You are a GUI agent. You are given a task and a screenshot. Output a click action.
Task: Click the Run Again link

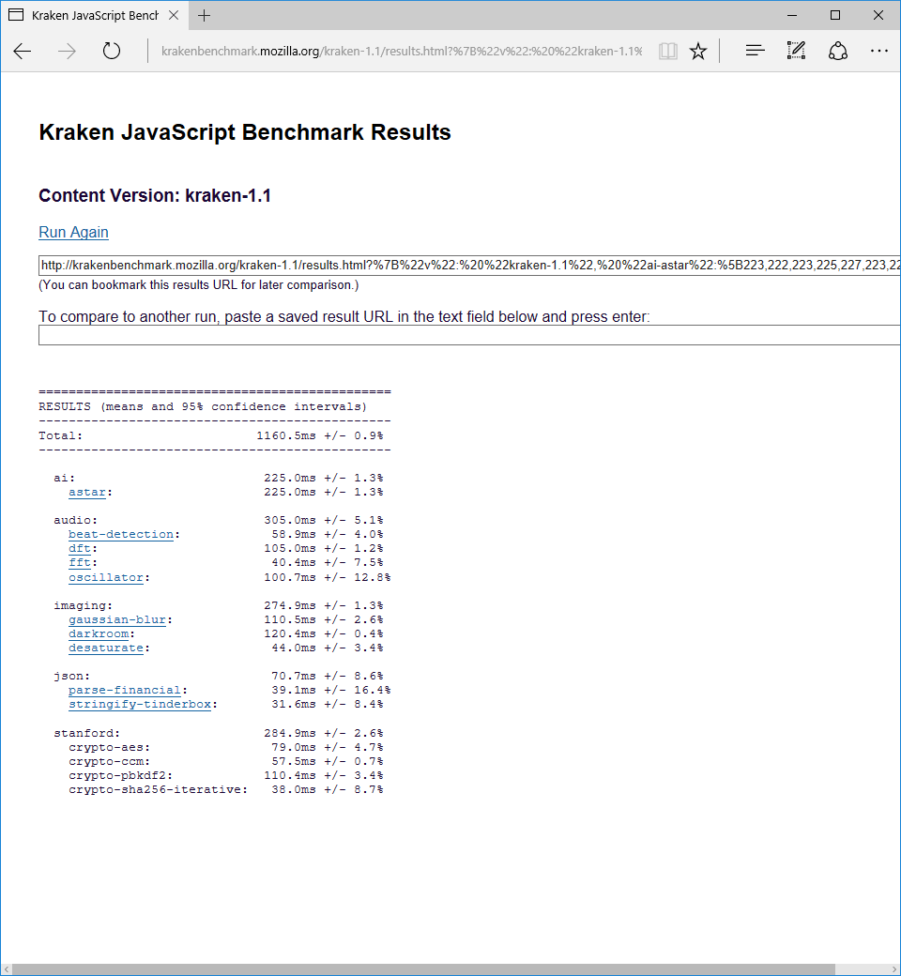[x=73, y=232]
